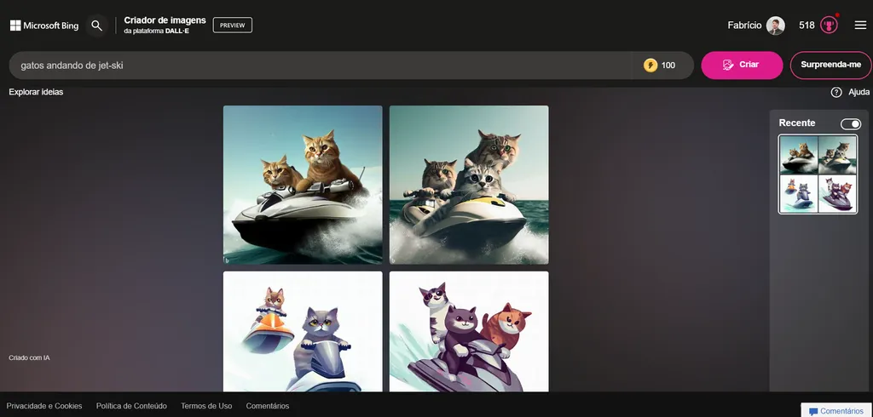The width and height of the screenshot is (873, 417).
Task: Click the lightning boost coin icon
Action: tap(650, 66)
